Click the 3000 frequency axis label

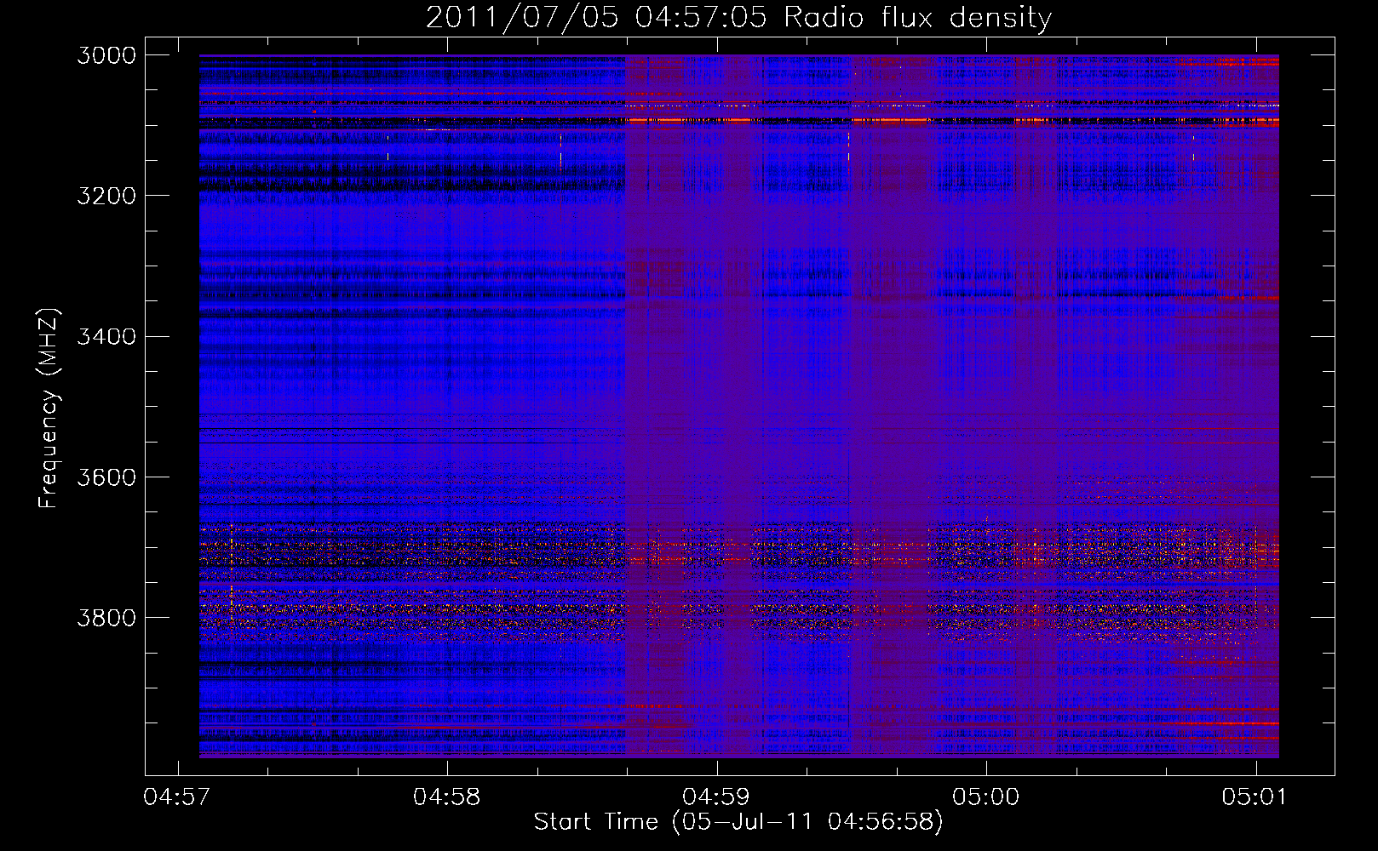106,55
